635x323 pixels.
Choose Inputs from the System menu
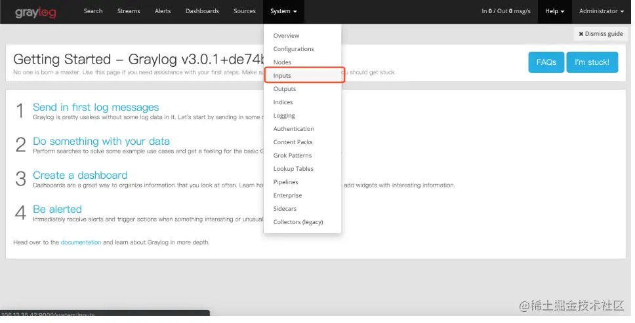[x=302, y=75]
